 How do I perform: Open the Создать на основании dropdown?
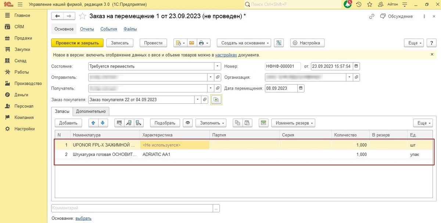click(244, 43)
